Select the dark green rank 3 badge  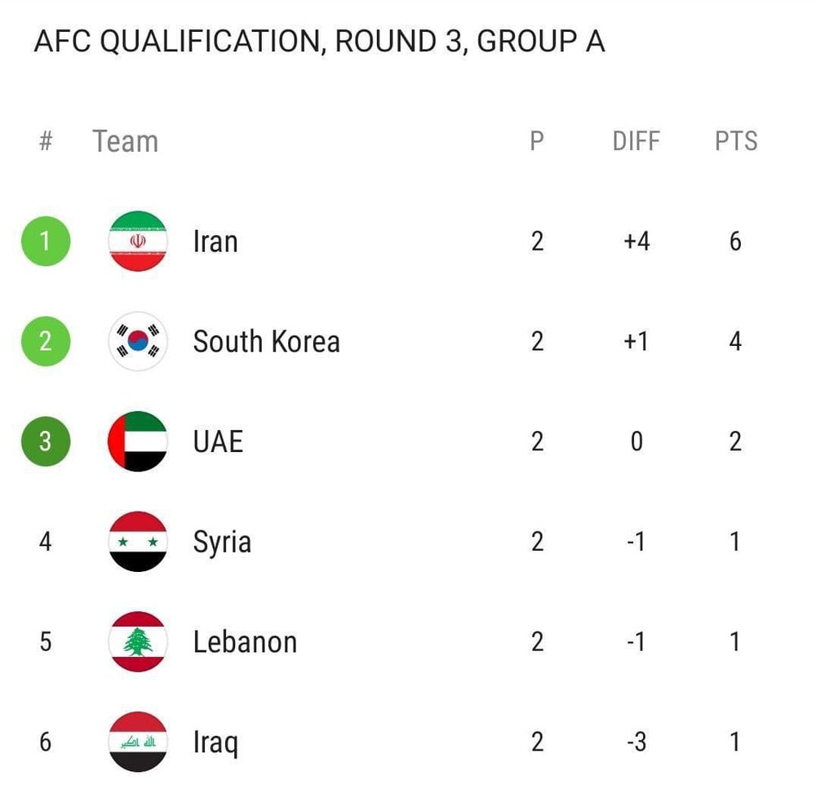pos(46,441)
